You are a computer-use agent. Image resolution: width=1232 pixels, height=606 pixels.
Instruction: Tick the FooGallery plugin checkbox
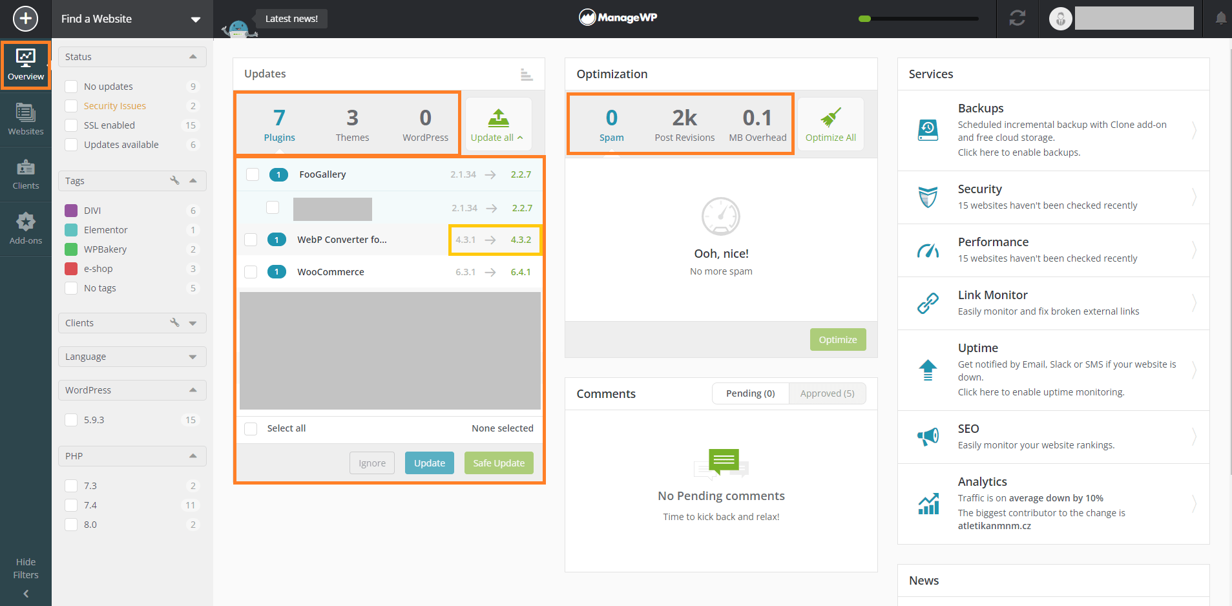tap(253, 174)
